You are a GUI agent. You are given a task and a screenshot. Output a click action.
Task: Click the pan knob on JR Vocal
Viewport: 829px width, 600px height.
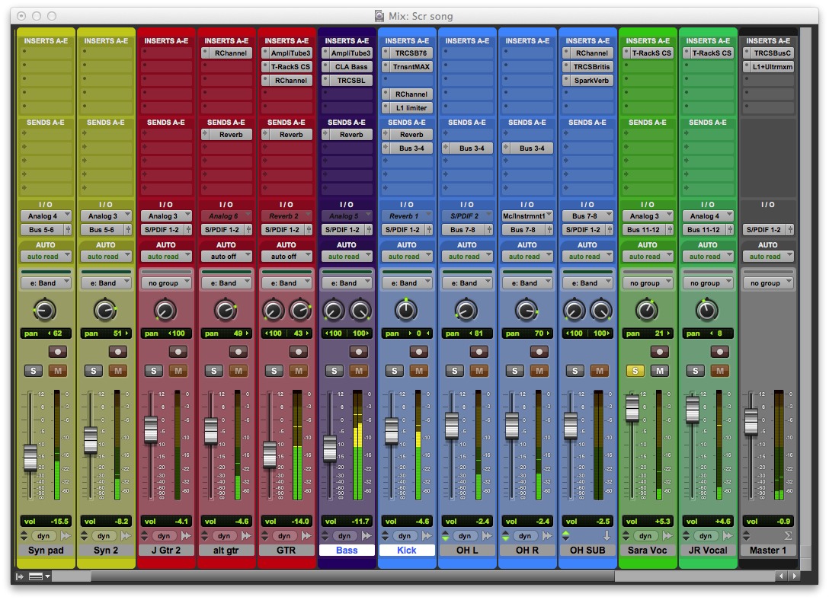(707, 311)
